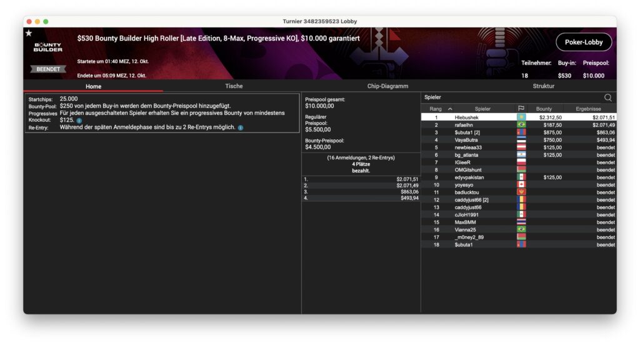
Task: Toggle sort arrow next to Rang
Action: (x=450, y=109)
